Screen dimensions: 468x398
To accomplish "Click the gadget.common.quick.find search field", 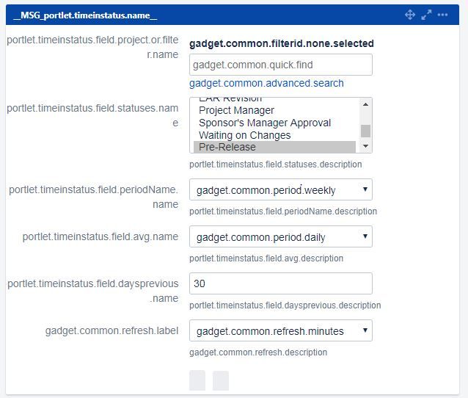I will tap(280, 65).
